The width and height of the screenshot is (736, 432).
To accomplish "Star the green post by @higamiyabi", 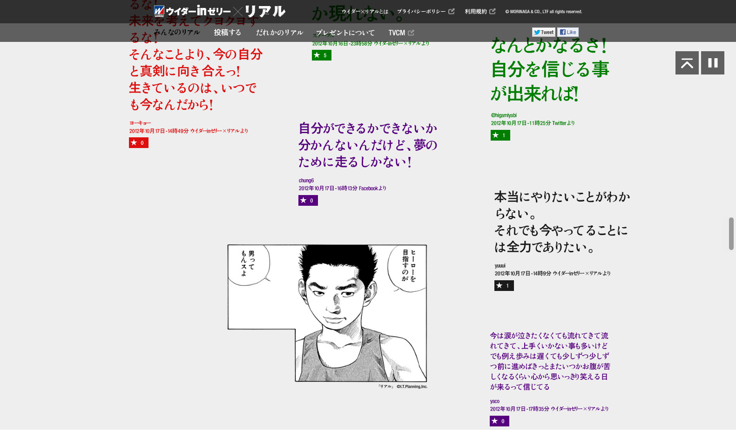I will click(500, 135).
